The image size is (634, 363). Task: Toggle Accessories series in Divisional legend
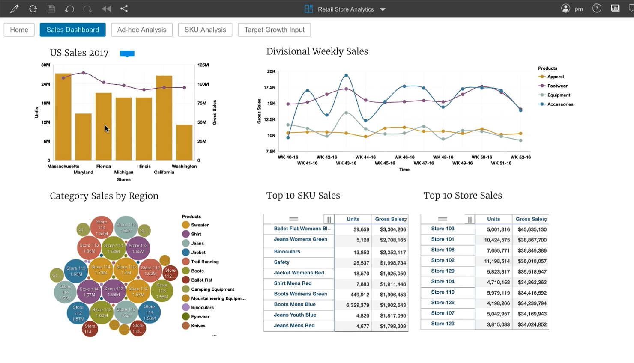[556, 104]
